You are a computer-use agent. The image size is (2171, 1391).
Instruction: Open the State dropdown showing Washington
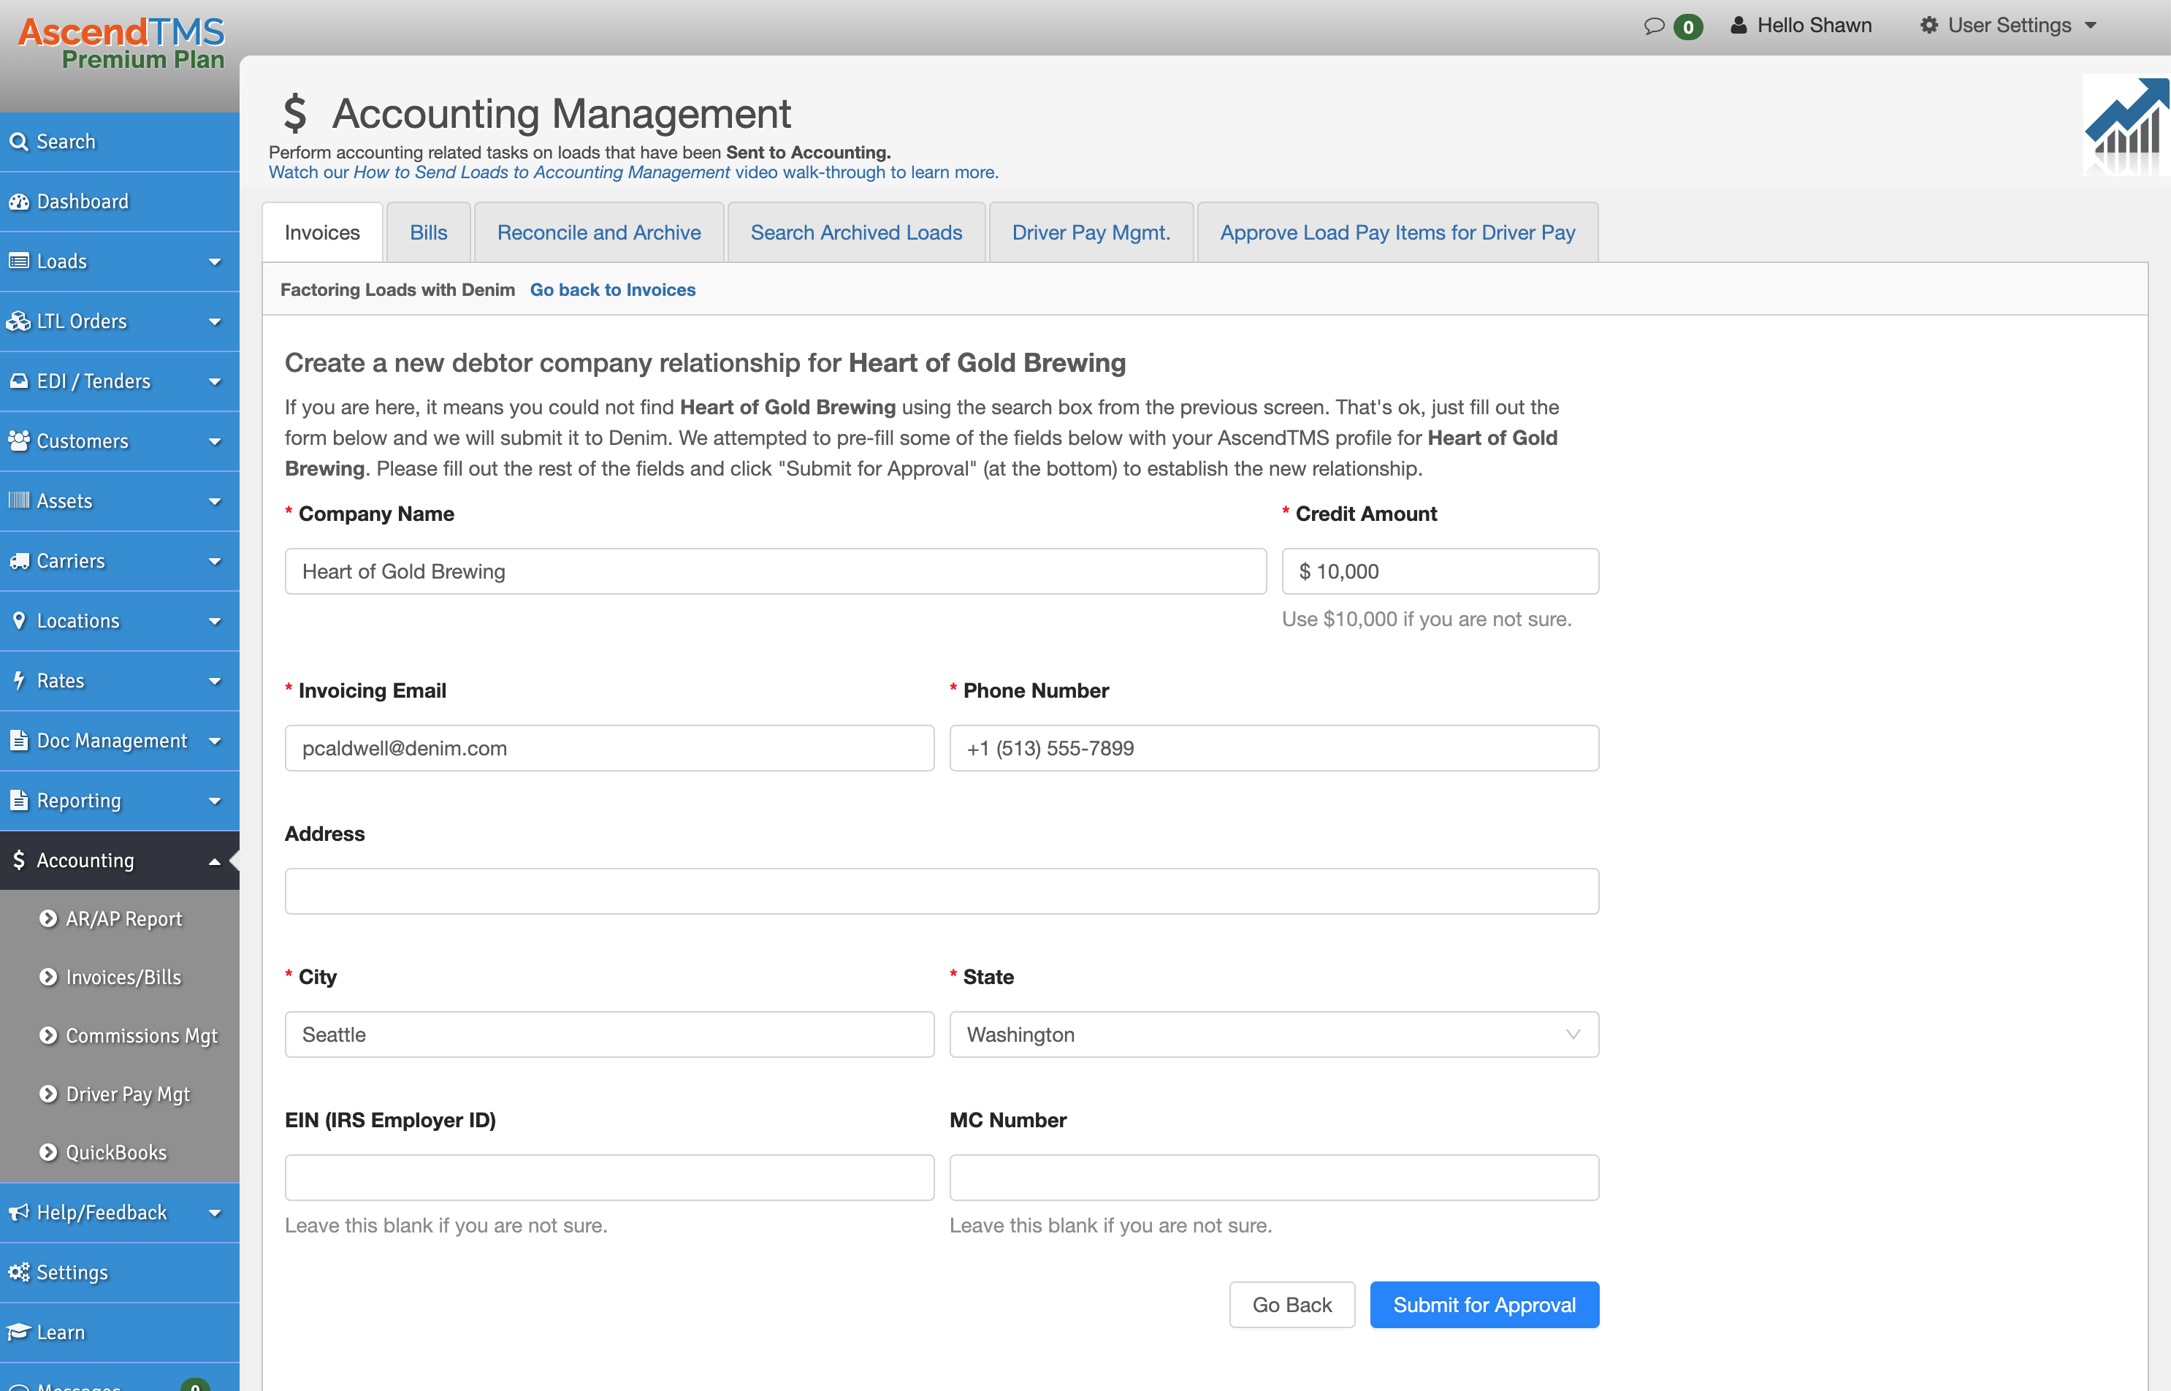(x=1273, y=1034)
